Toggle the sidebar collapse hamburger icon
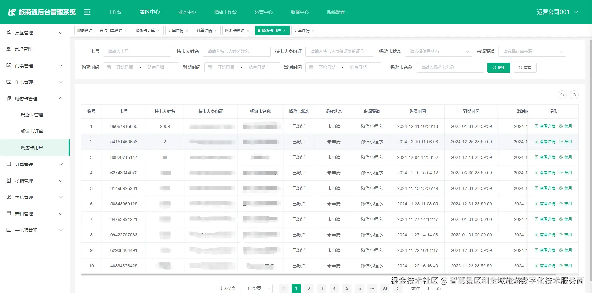Screen dimensions: 592x293 pos(87,12)
